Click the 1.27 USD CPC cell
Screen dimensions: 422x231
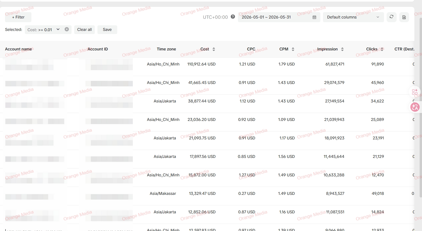click(x=247, y=175)
